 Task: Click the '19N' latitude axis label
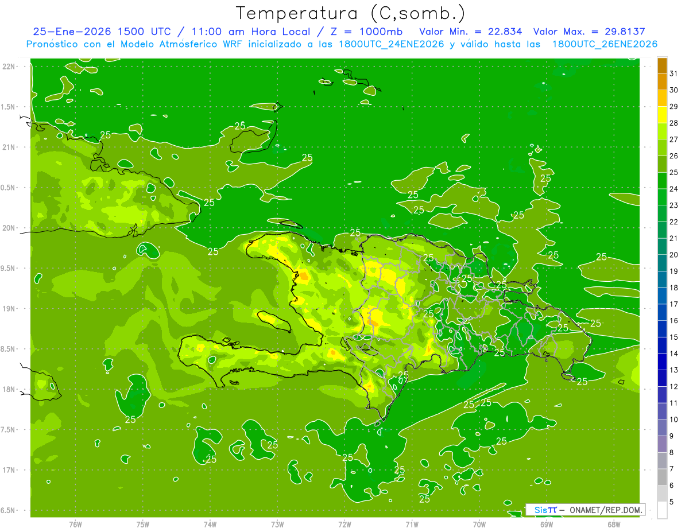(9, 309)
